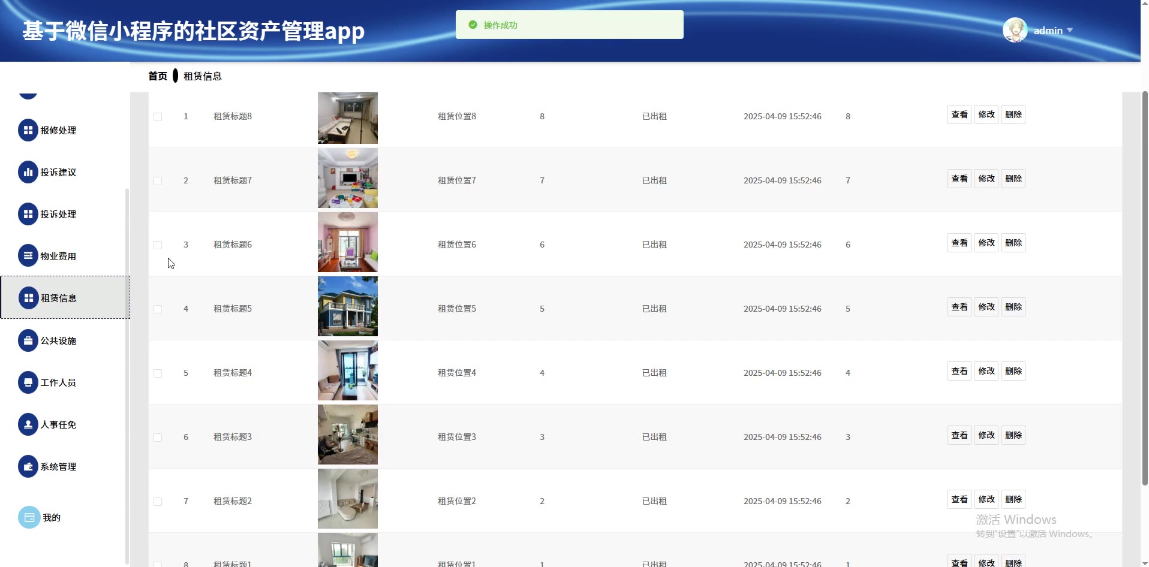1149x567 pixels.
Task: Click the 租赁标题5 blue house thumbnail
Action: (x=348, y=306)
